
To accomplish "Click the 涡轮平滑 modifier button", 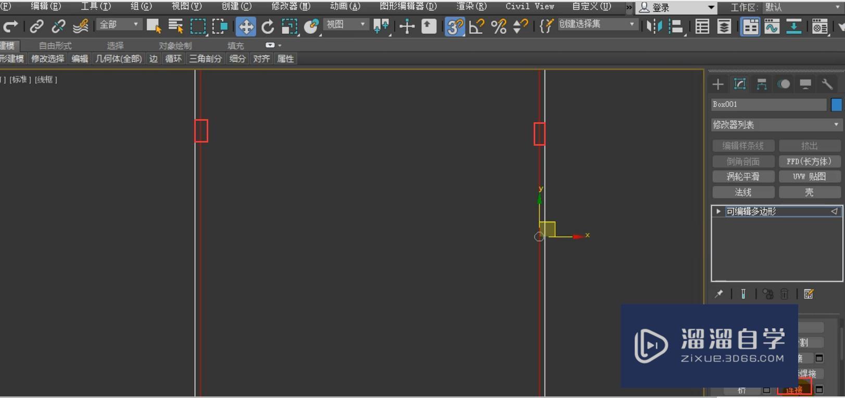I will (743, 177).
